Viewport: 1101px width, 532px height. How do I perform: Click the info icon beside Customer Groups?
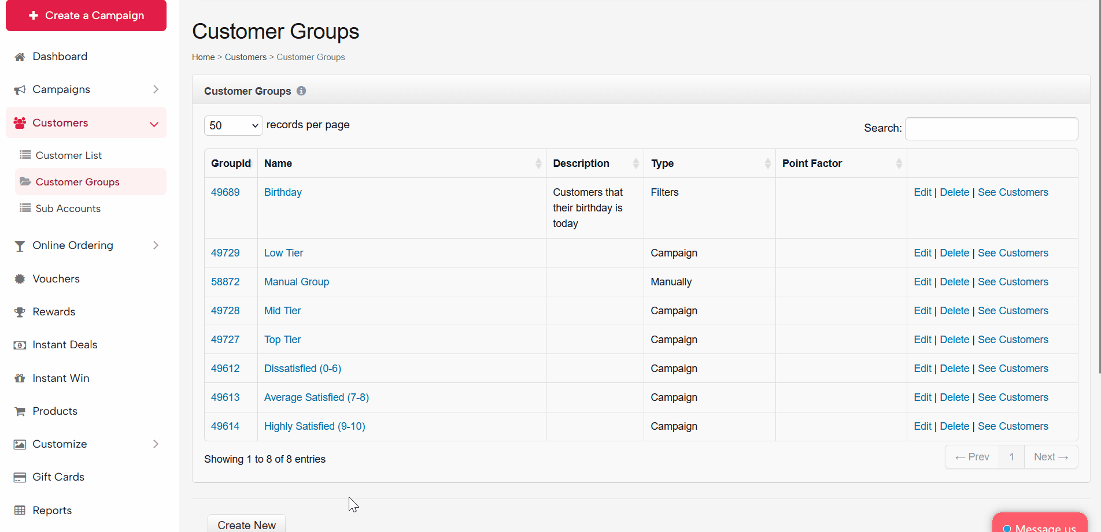(301, 91)
